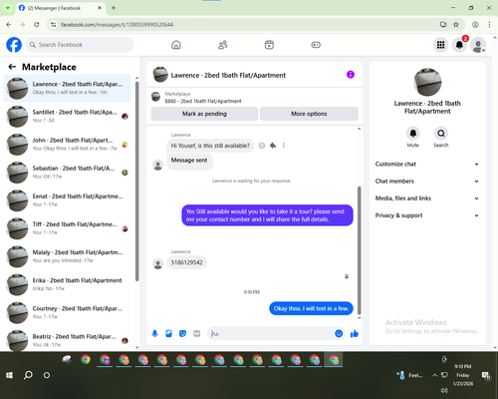
Task: Bookmark this page with the star icon
Action: pos(456,24)
